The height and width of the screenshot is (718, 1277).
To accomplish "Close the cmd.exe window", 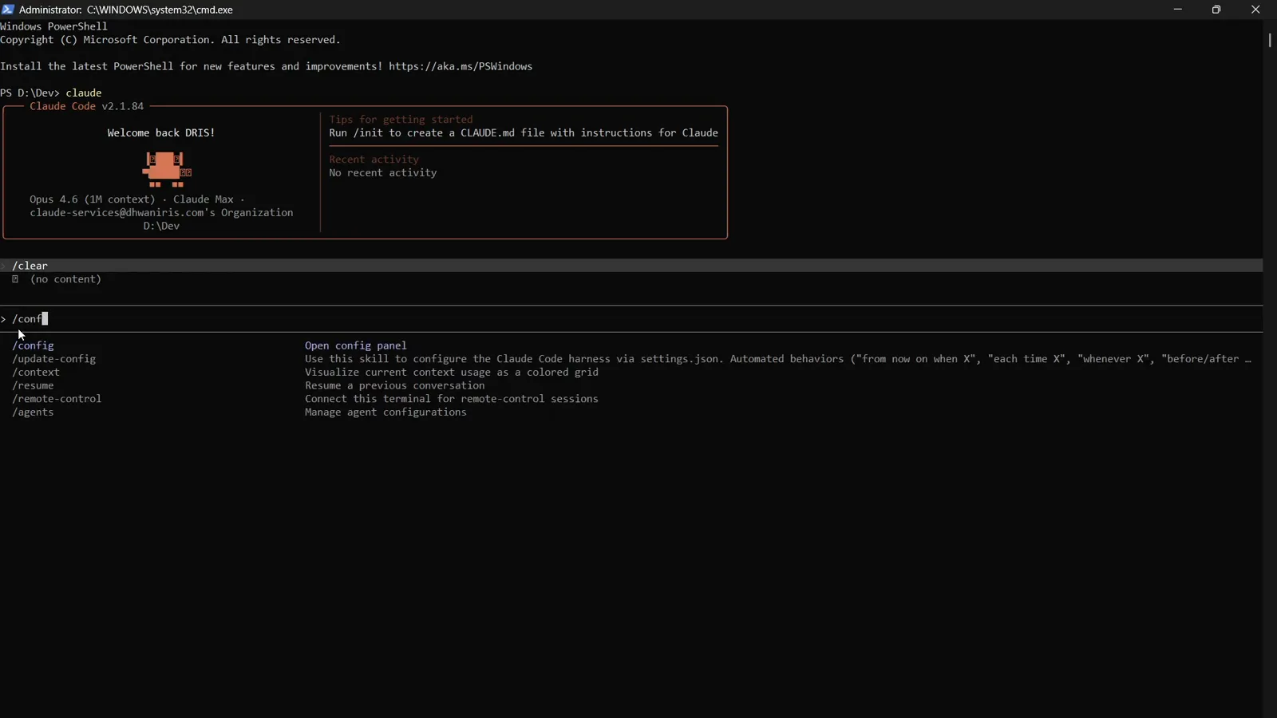I will click(x=1255, y=10).
